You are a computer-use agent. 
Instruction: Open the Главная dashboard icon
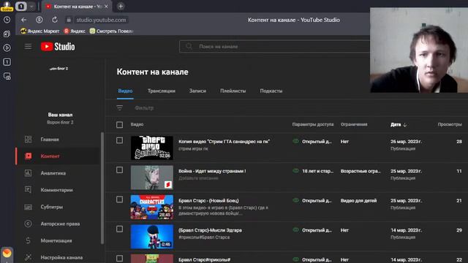28,140
